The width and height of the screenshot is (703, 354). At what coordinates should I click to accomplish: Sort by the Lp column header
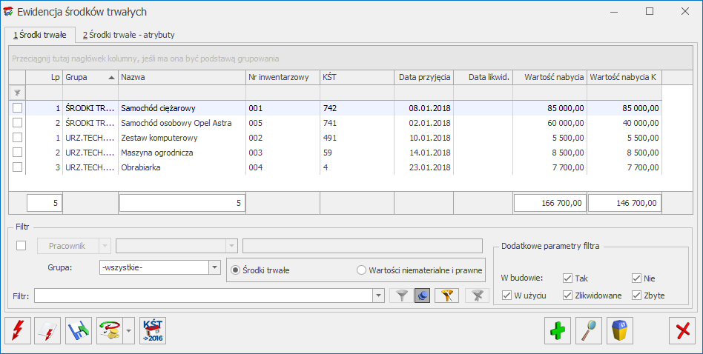(x=44, y=78)
